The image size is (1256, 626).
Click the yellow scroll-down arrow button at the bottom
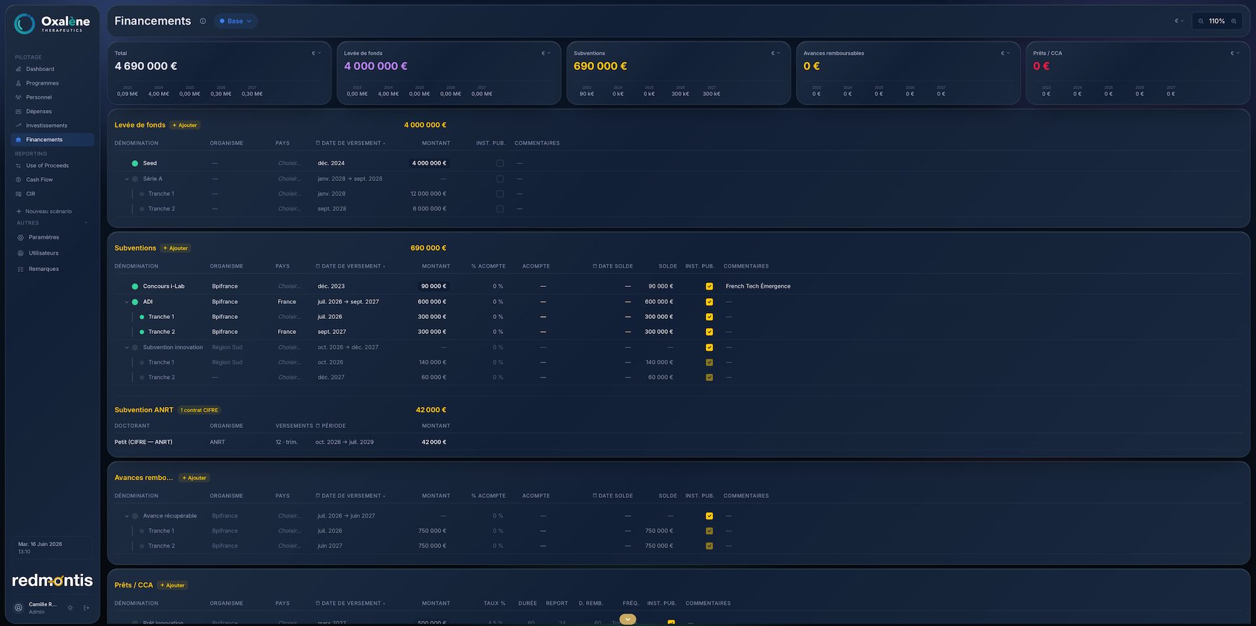(x=627, y=619)
